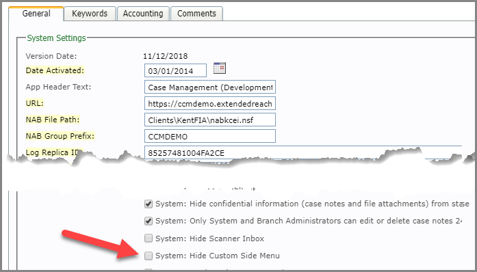The height and width of the screenshot is (272, 477).
Task: Open the General tab
Action: [x=36, y=14]
